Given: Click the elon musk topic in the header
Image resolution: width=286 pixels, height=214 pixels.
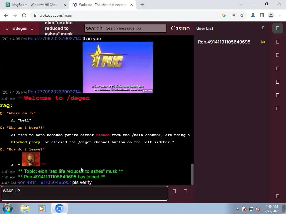Looking at the screenshot, I should pos(59,28).
